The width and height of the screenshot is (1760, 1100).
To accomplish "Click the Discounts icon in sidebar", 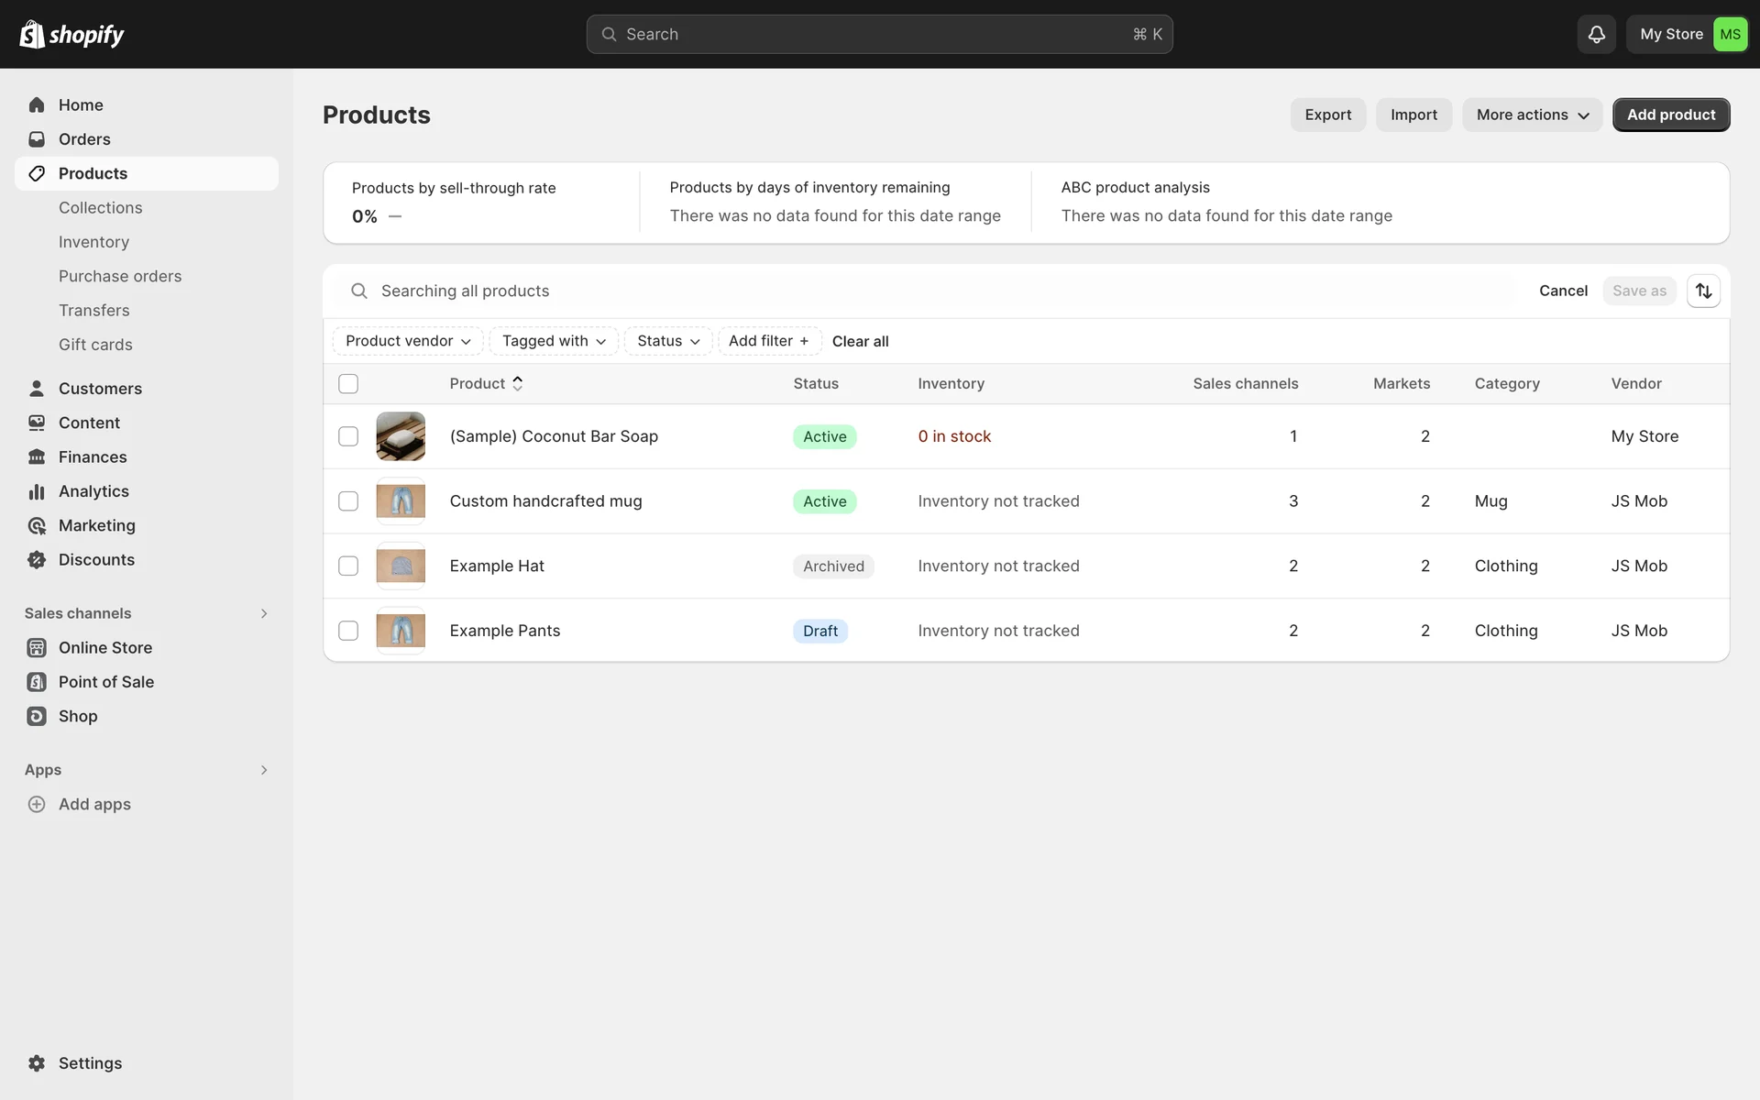I will pos(37,560).
